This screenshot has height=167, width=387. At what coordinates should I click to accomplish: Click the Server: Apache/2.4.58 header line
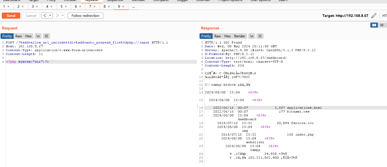coord(260,50)
